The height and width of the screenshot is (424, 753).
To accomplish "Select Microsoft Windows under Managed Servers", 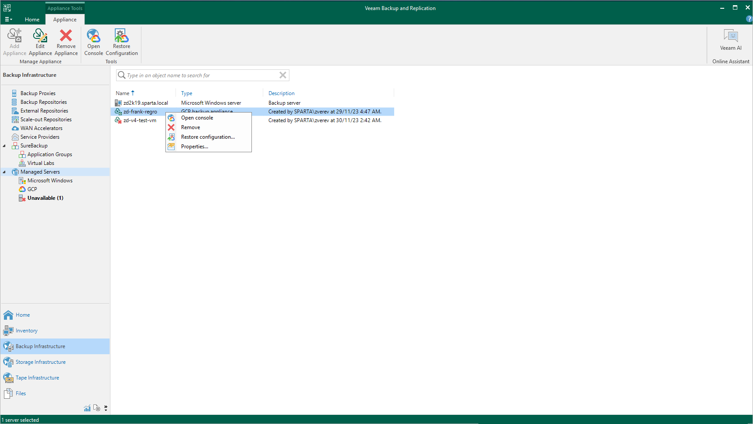I will pos(50,181).
